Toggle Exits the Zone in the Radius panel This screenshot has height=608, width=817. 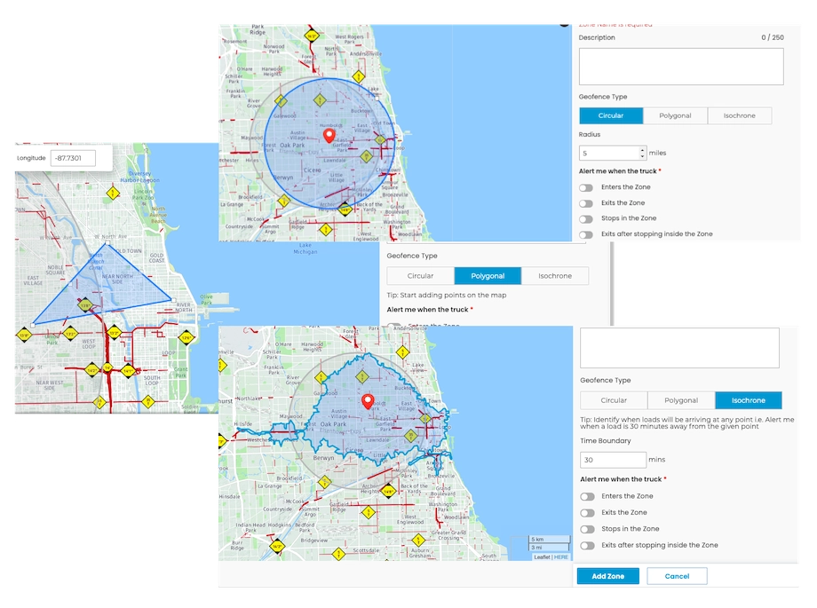pyautogui.click(x=586, y=203)
